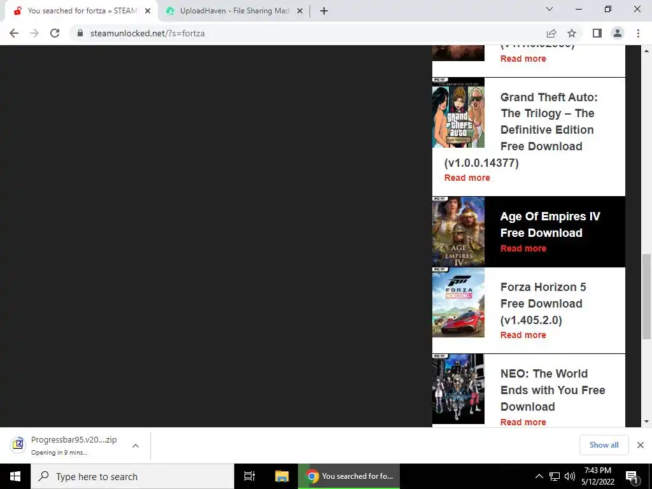Open Forza Horizon 5 cover thumbnail
652x489 pixels.
(458, 302)
